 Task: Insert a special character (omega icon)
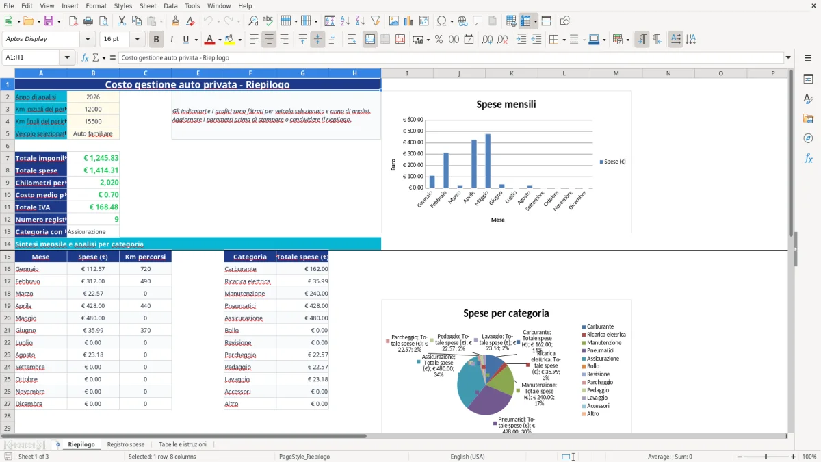click(441, 21)
